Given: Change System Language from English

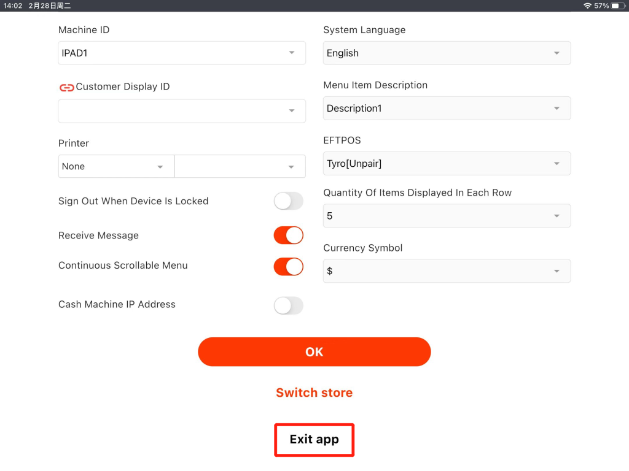Looking at the screenshot, I should [447, 53].
